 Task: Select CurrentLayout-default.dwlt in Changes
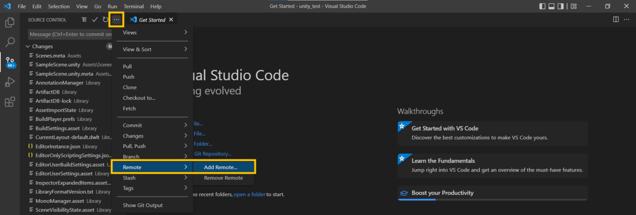(66, 137)
